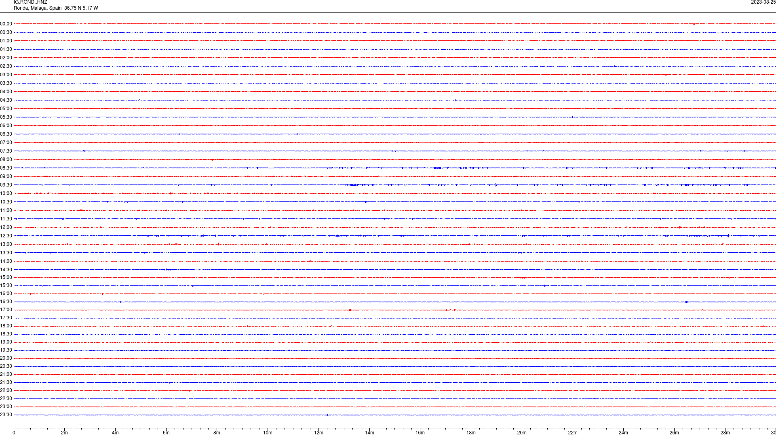Select the 23:30 time row label

point(6,415)
